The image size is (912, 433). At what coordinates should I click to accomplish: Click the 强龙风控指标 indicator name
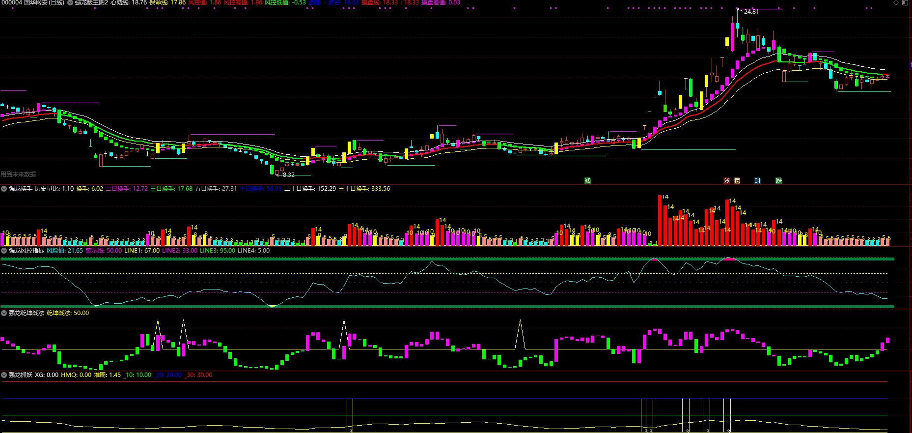point(27,251)
